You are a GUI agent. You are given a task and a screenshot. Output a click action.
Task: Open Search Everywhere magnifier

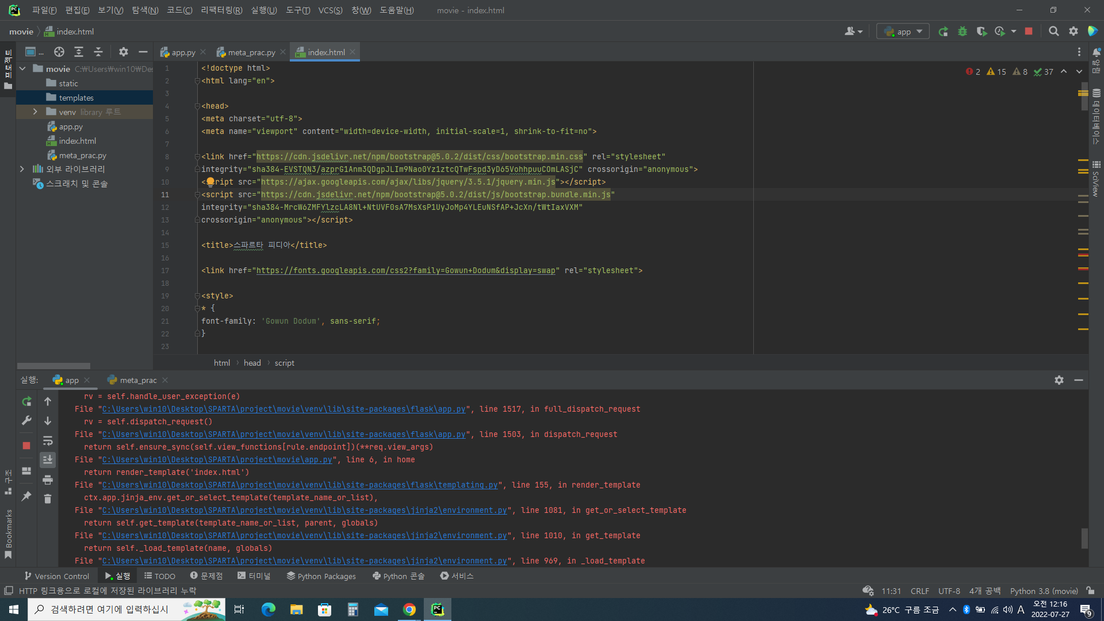pos(1053,32)
